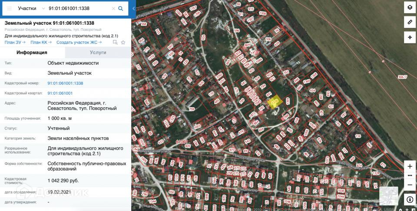Click the magnifier search icon
The image size is (417, 211).
120,9
